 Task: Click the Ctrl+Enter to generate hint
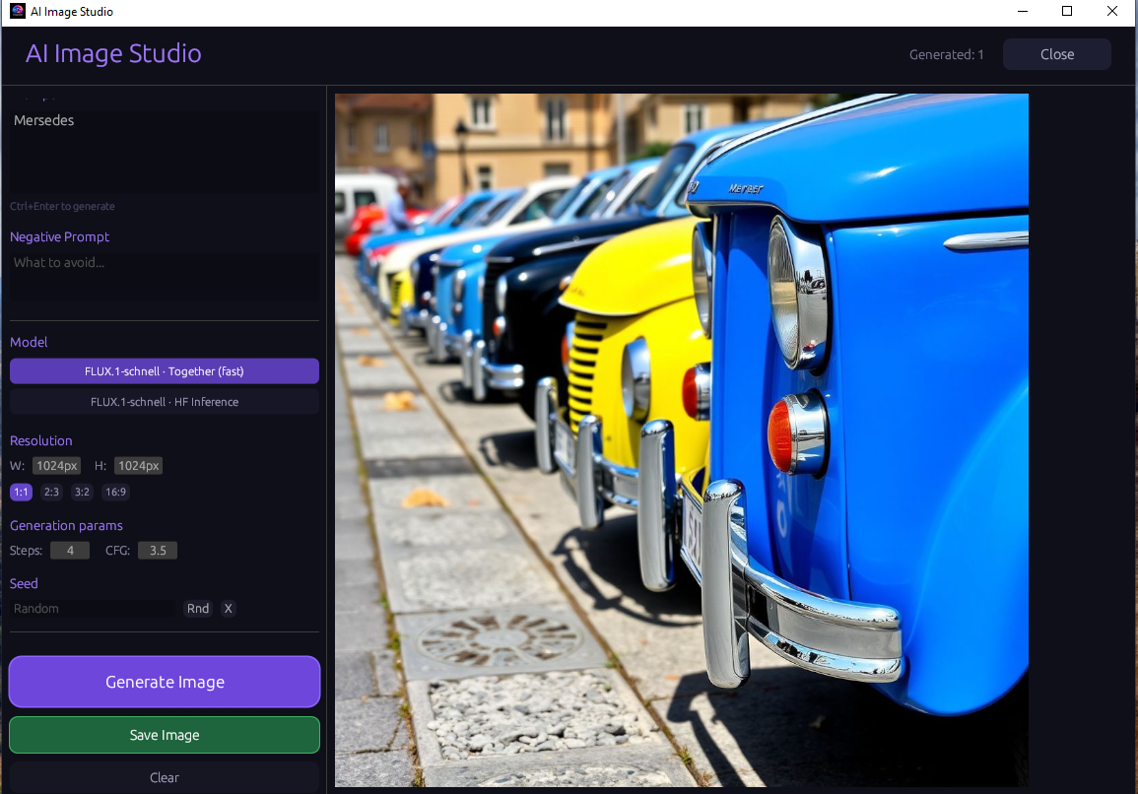[62, 206]
